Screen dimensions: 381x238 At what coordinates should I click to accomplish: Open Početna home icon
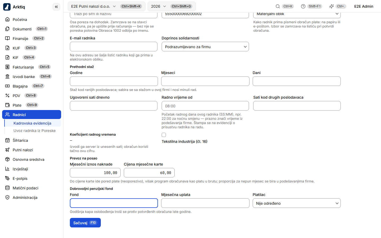coord(7,20)
